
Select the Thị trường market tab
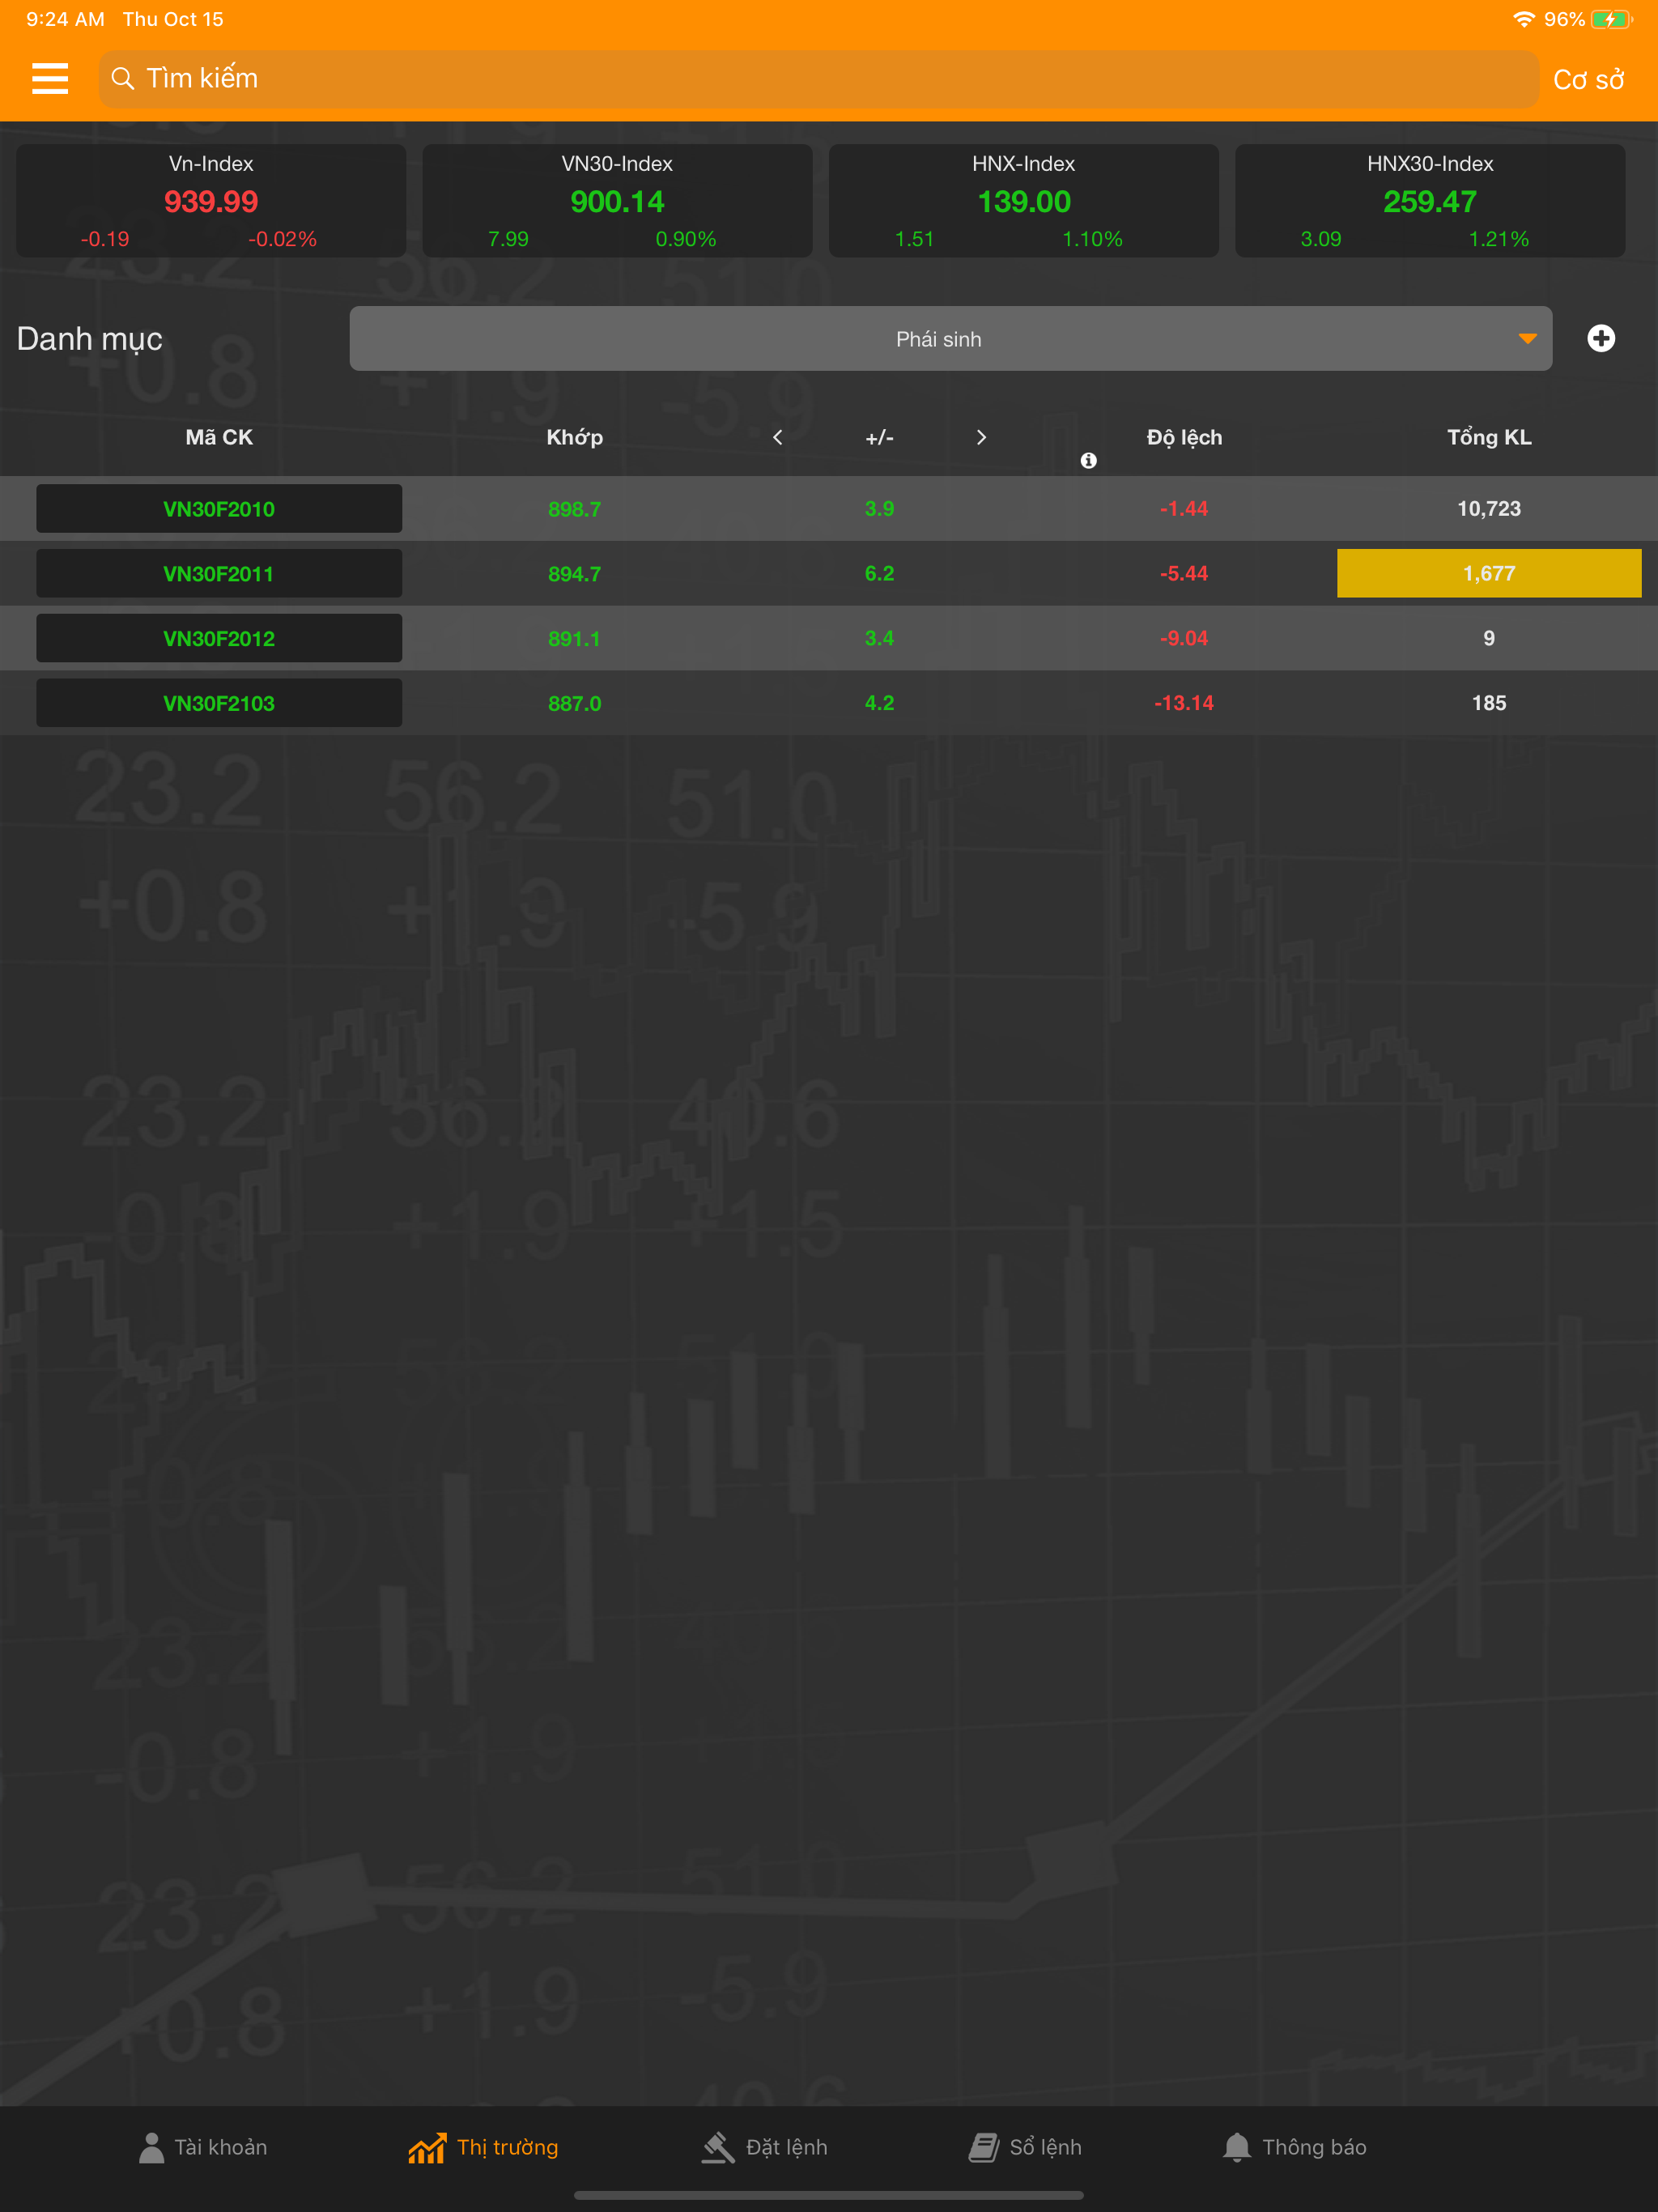pos(484,2147)
